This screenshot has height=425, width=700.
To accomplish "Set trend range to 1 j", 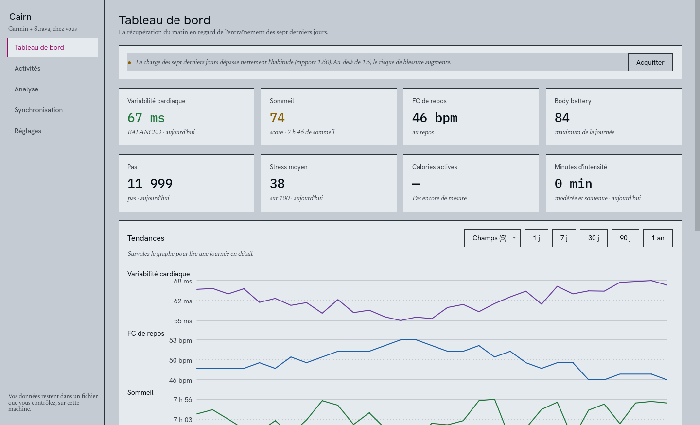I will [536, 238].
